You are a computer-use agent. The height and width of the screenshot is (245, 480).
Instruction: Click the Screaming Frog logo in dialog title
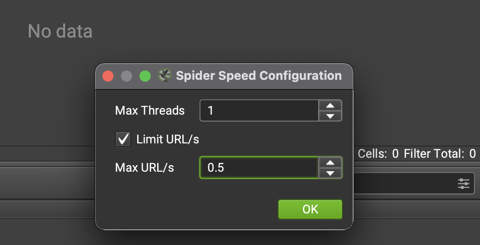point(165,75)
